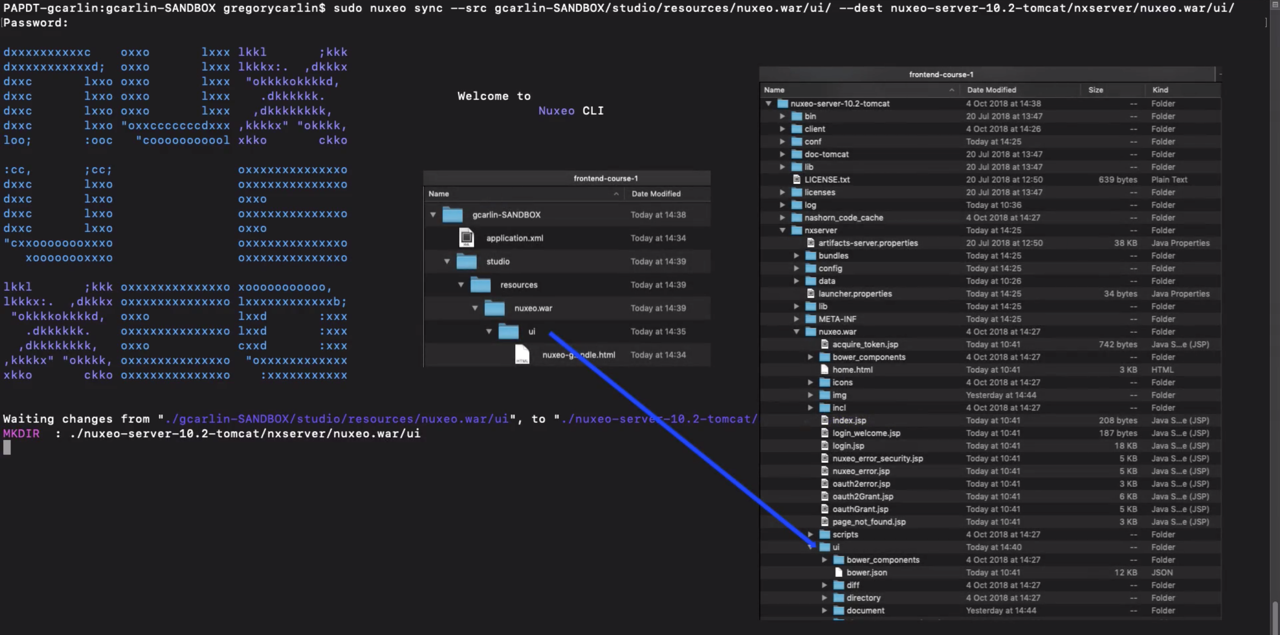
Task: Sort right Finder window by Kind column
Action: click(1183, 89)
